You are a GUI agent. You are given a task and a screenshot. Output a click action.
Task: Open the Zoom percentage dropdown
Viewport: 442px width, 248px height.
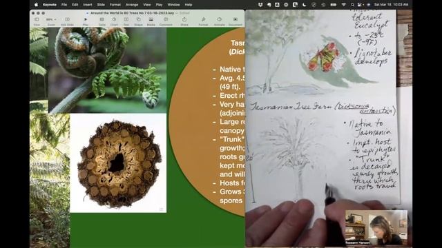pos(51,21)
